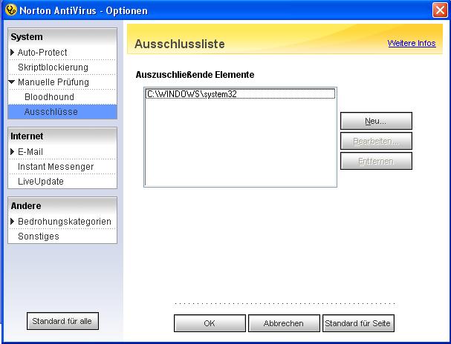Close the Norton AntiVirus options window
The width and height of the screenshot is (451, 344).
click(439, 10)
